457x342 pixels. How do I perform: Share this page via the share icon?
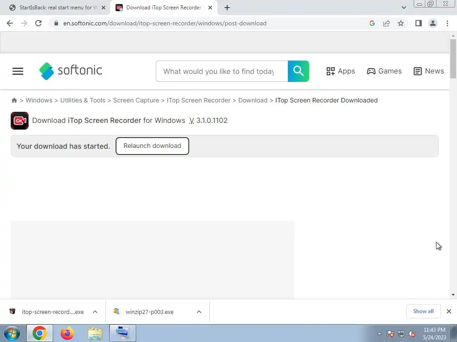click(x=386, y=23)
